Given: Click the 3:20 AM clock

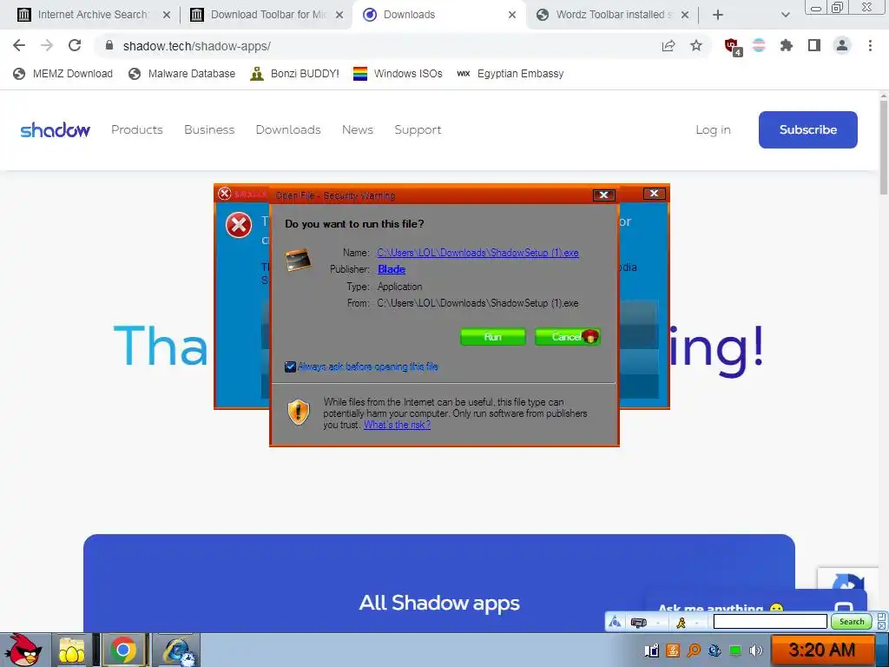Looking at the screenshot, I should pos(822,650).
